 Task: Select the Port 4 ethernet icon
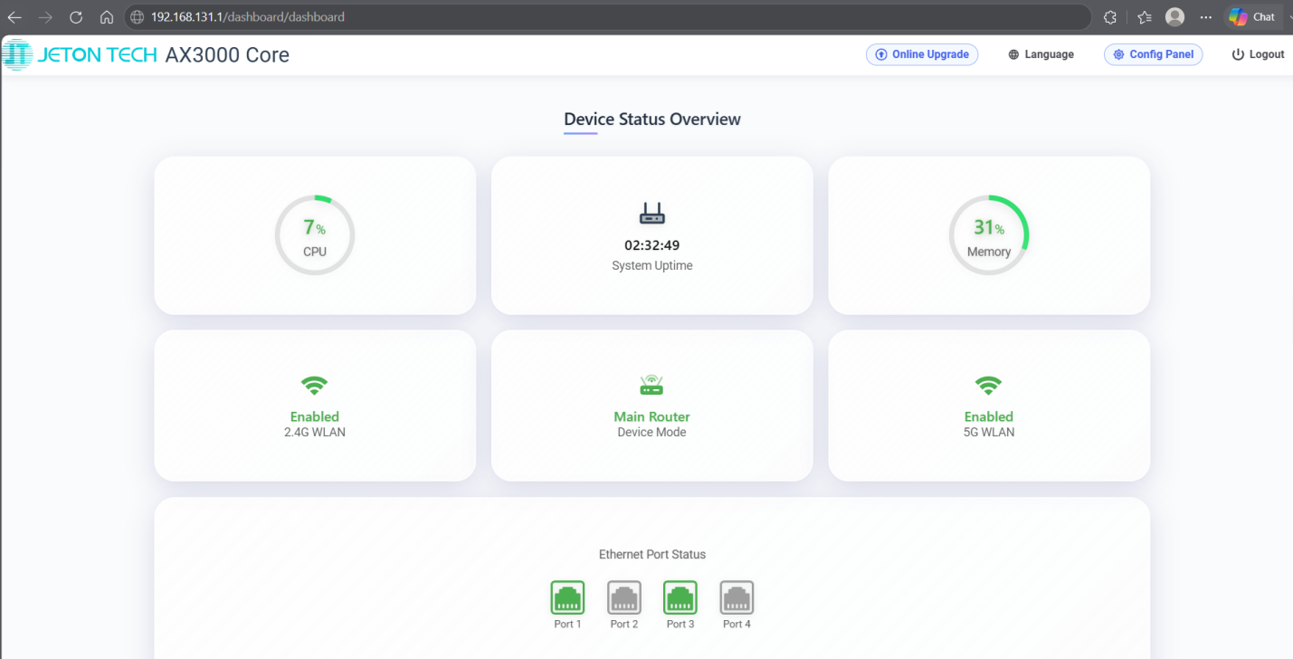pyautogui.click(x=737, y=598)
